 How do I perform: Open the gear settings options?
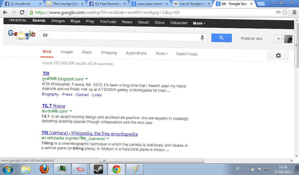tap(278, 56)
